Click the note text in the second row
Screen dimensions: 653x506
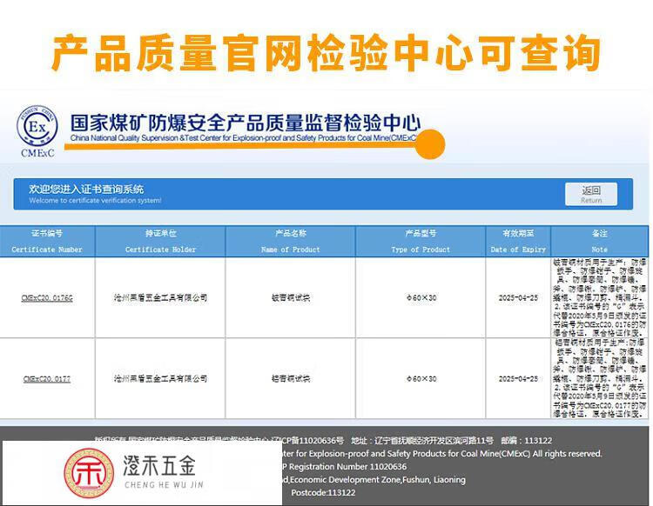coord(599,378)
